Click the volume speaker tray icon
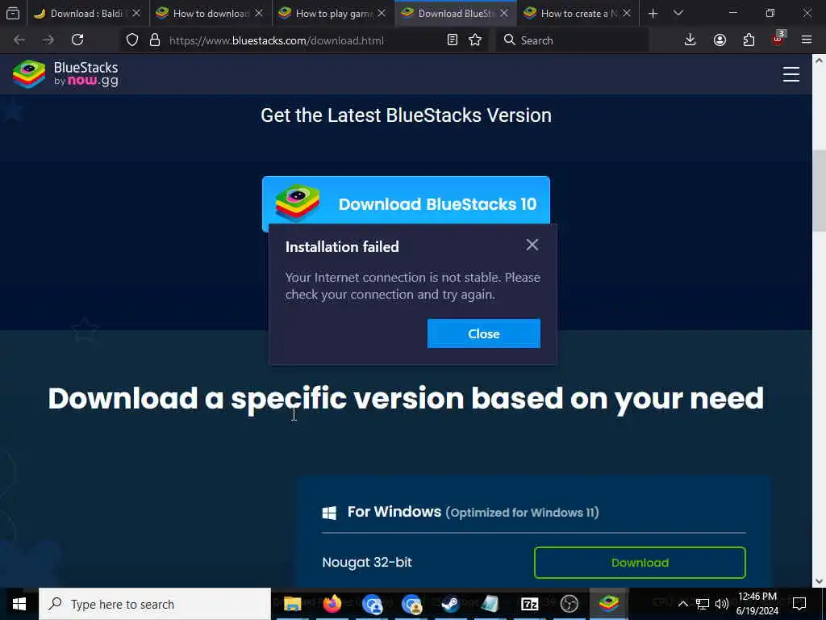 722,604
